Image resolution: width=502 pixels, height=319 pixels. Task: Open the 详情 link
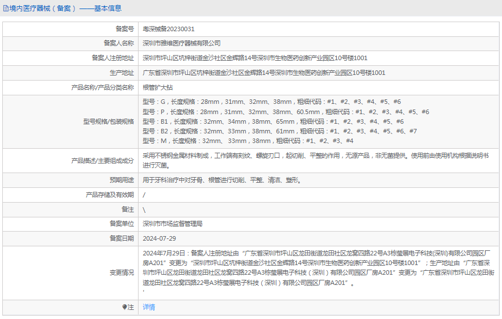coord(149,307)
